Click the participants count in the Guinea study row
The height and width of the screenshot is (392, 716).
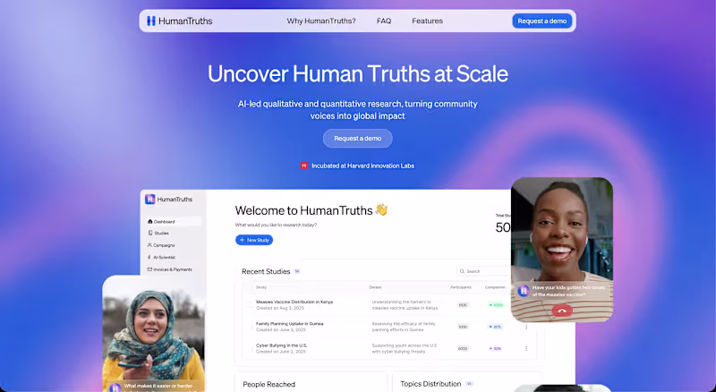point(463,327)
